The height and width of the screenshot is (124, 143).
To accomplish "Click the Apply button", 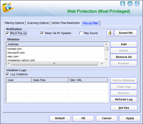I will tap(130, 118).
